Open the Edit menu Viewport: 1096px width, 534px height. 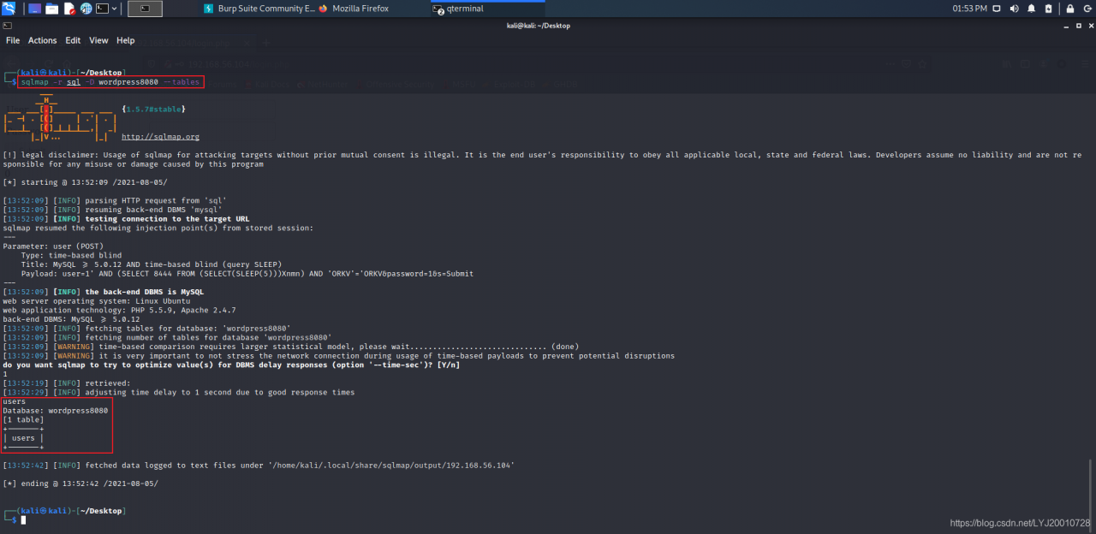coord(73,40)
